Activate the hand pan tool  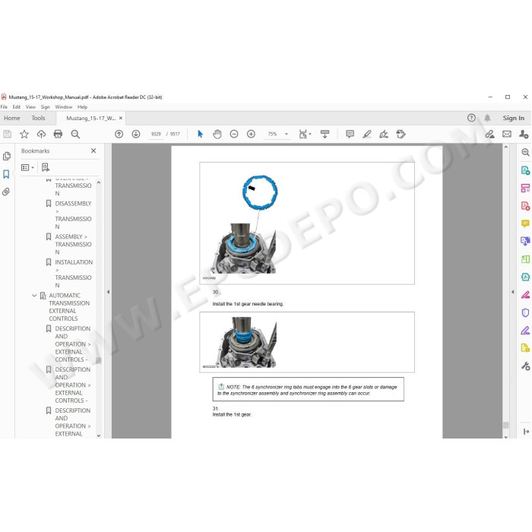click(x=217, y=134)
